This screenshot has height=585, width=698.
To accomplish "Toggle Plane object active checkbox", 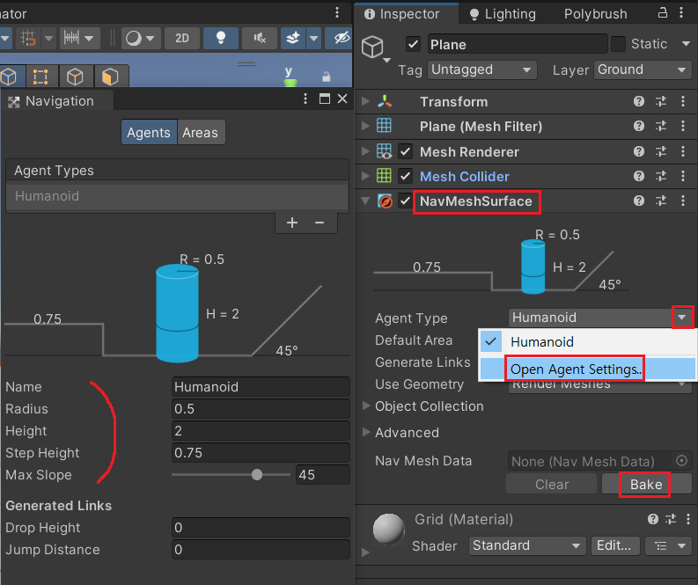I will pyautogui.click(x=413, y=45).
